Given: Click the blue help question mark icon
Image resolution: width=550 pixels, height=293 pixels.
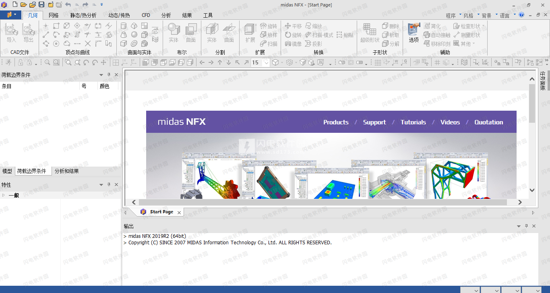Looking at the screenshot, I should [x=521, y=15].
